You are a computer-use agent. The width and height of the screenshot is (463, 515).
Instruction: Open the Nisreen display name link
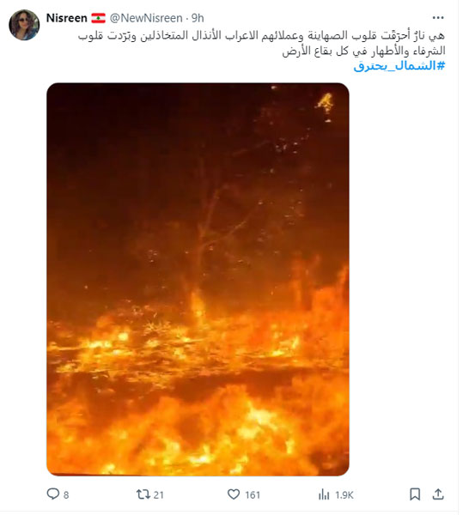(66, 18)
